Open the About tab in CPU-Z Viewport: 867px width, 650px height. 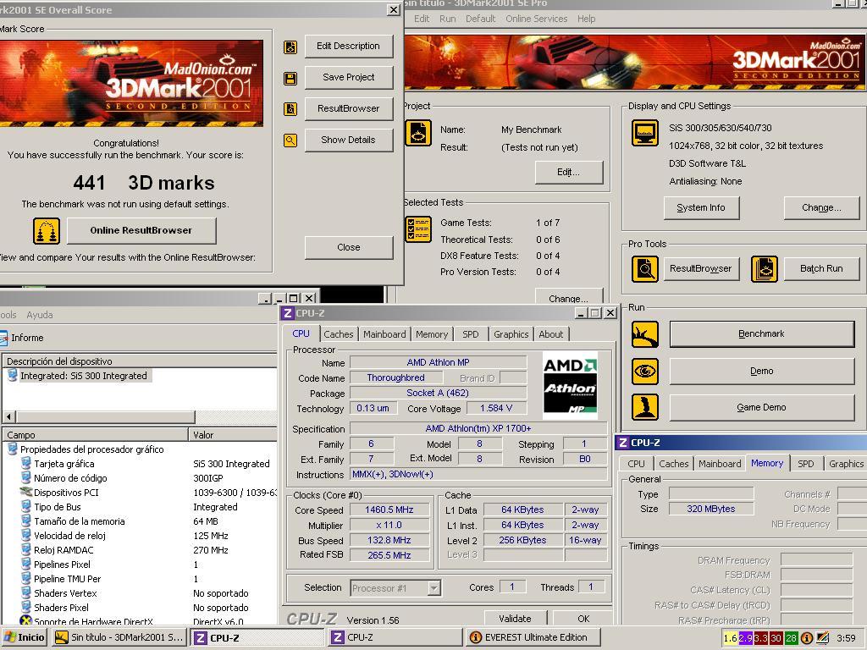tap(550, 334)
